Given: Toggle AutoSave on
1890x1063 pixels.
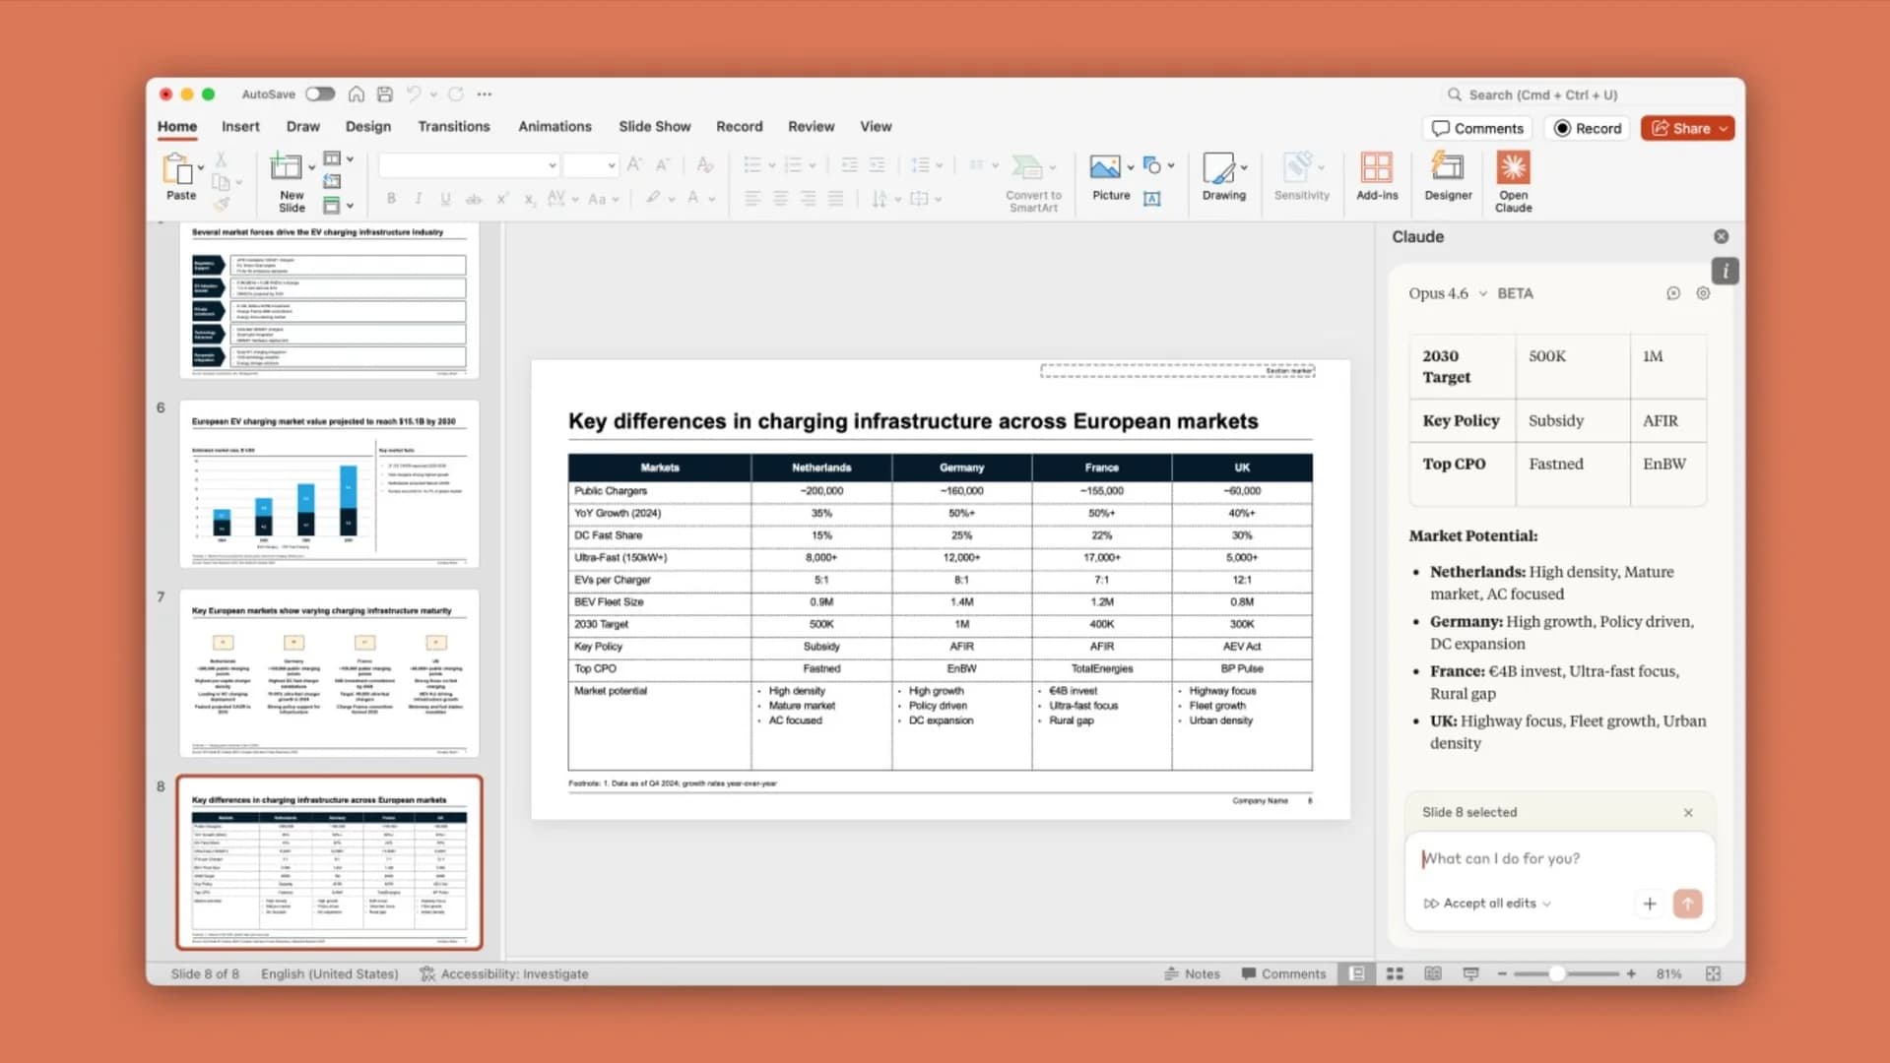Looking at the screenshot, I should click(319, 94).
